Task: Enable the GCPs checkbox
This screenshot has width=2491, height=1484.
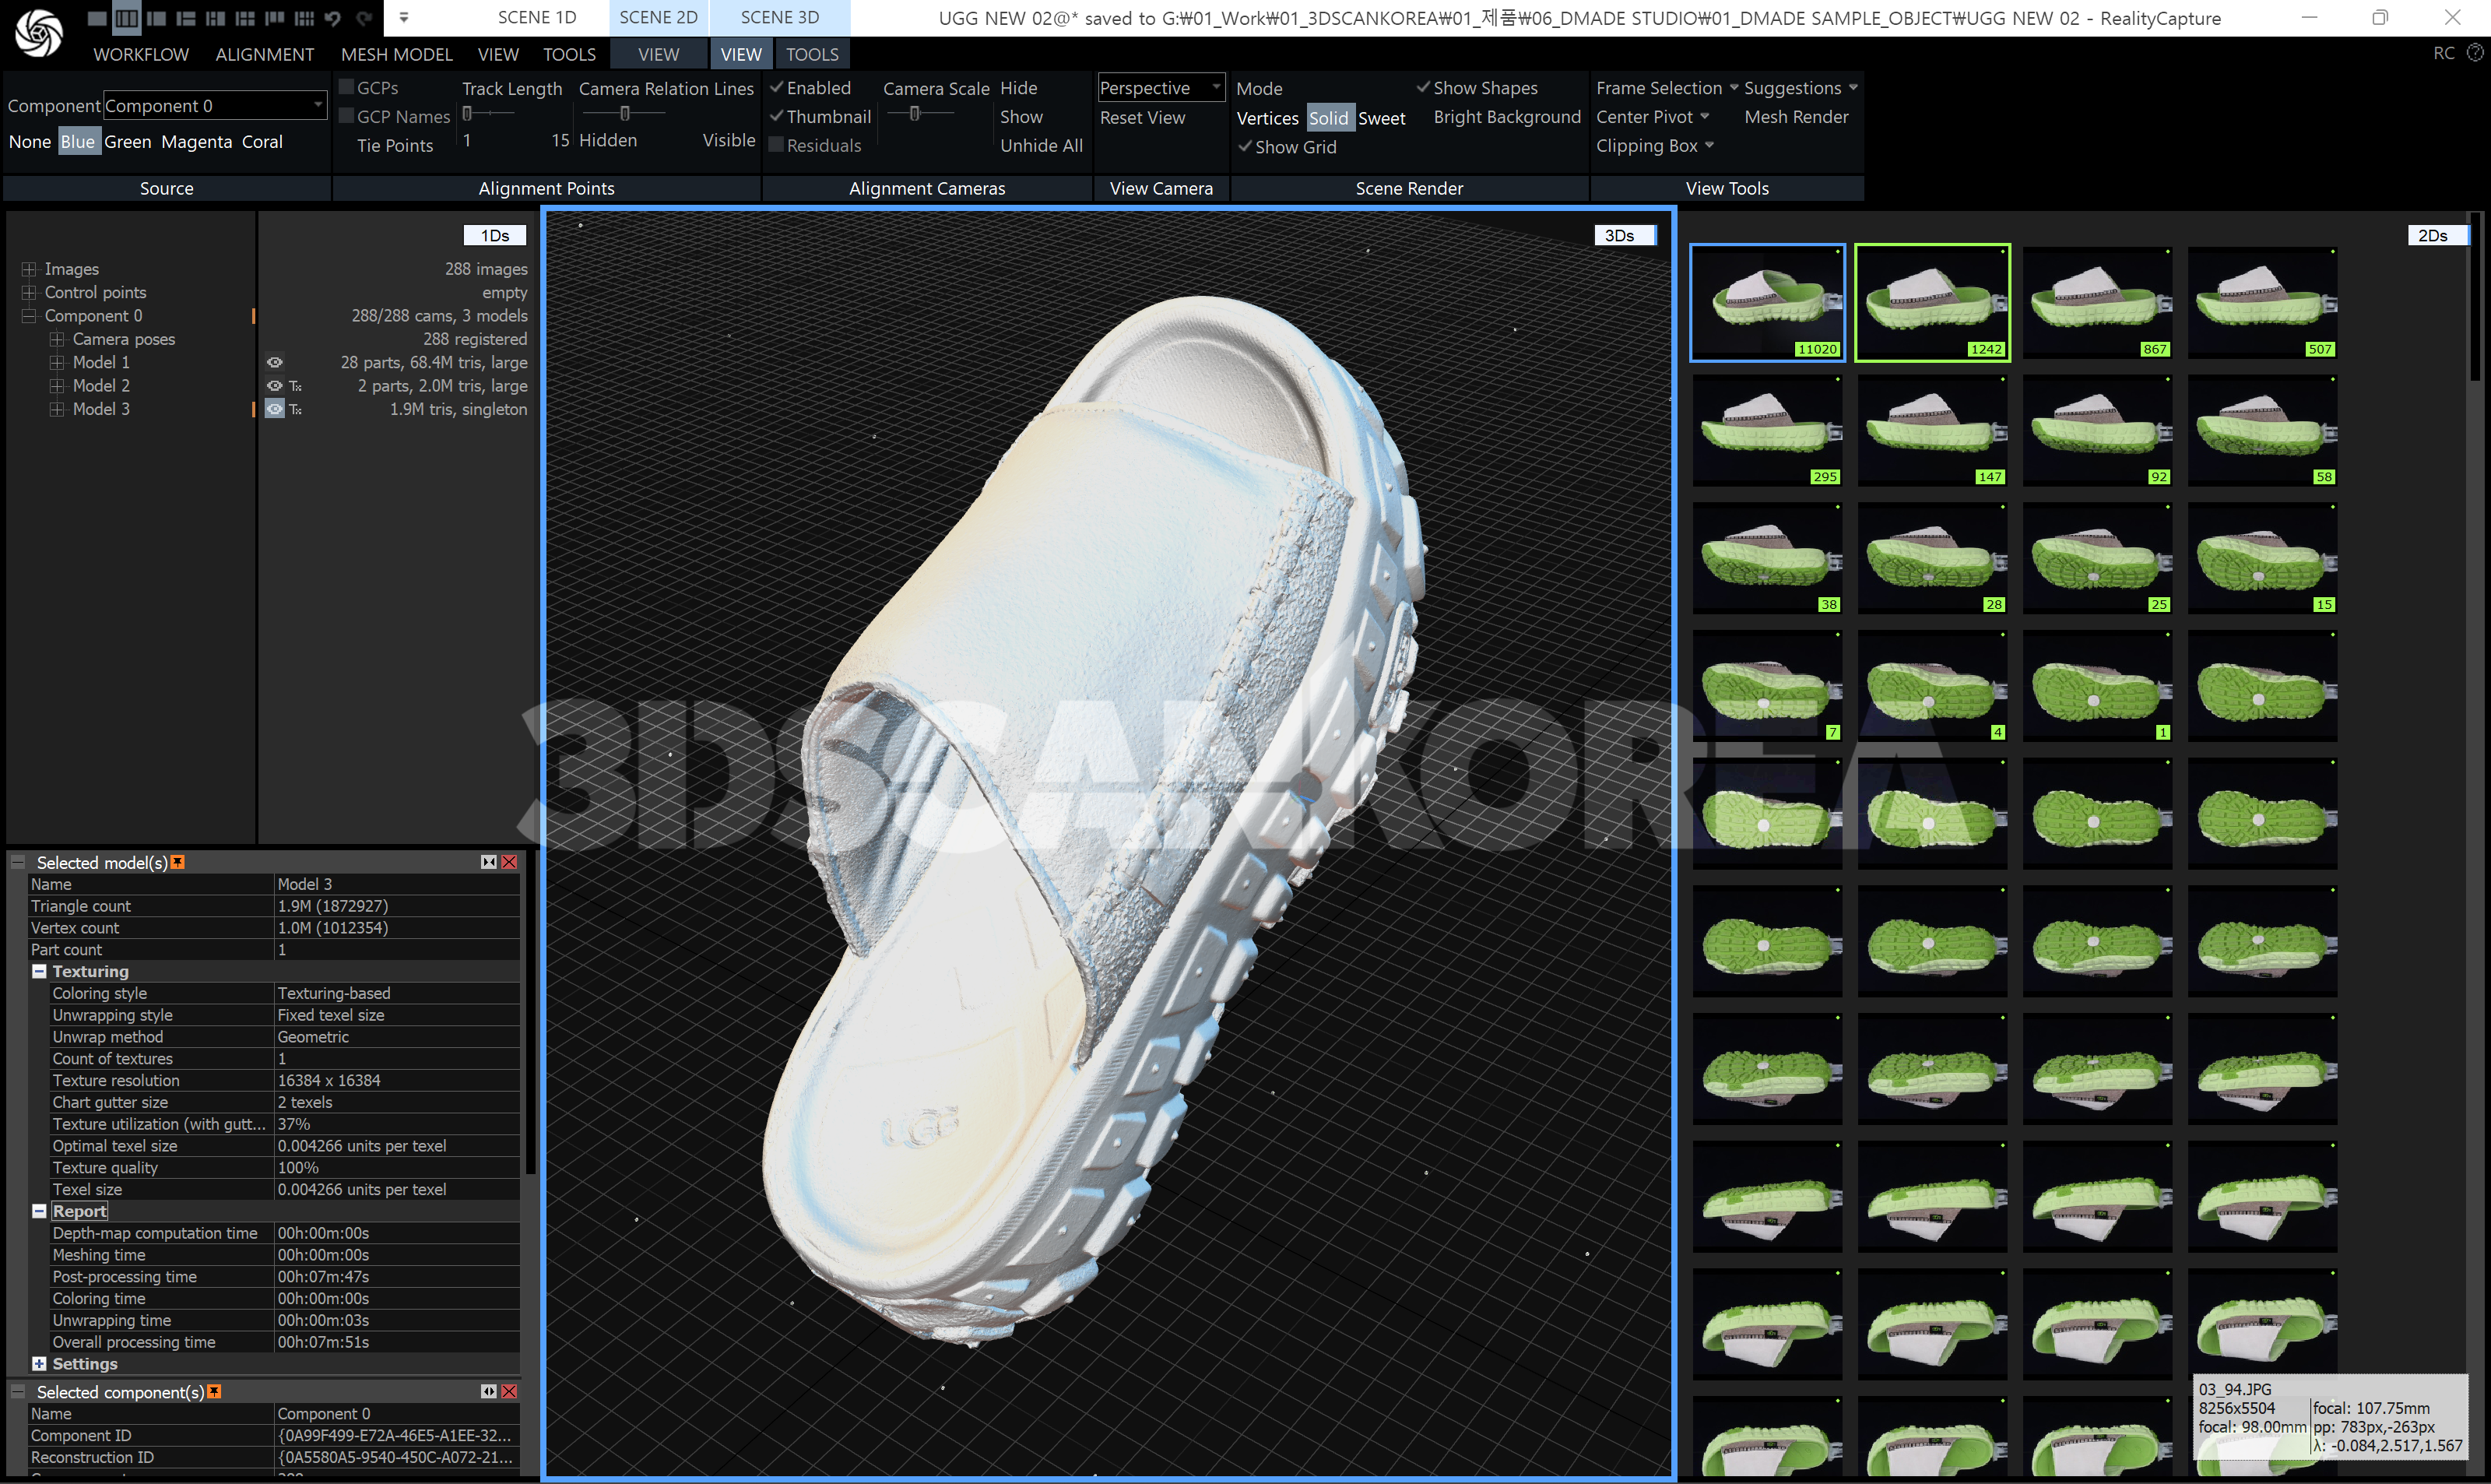Action: (x=347, y=88)
